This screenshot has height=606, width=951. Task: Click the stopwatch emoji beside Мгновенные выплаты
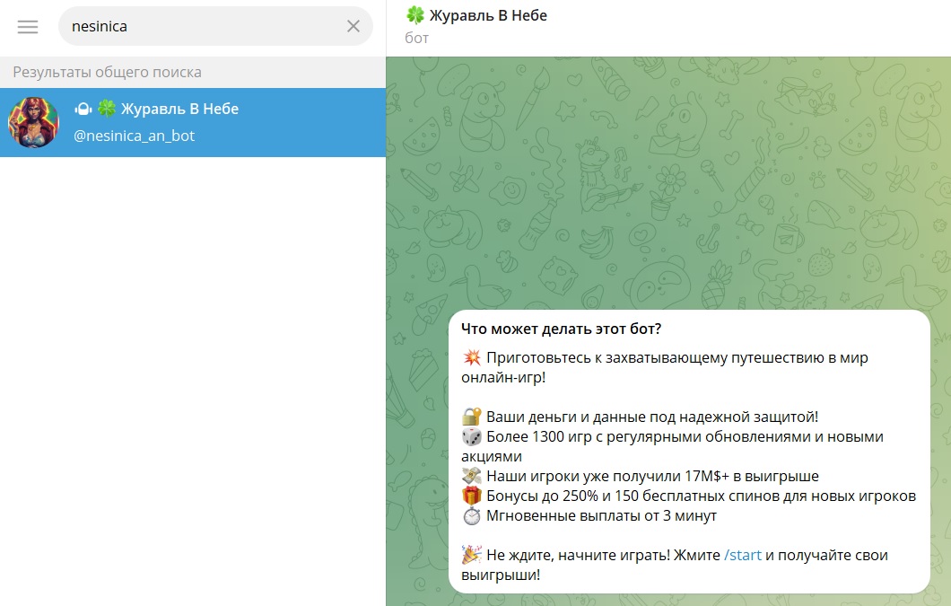pos(471,515)
